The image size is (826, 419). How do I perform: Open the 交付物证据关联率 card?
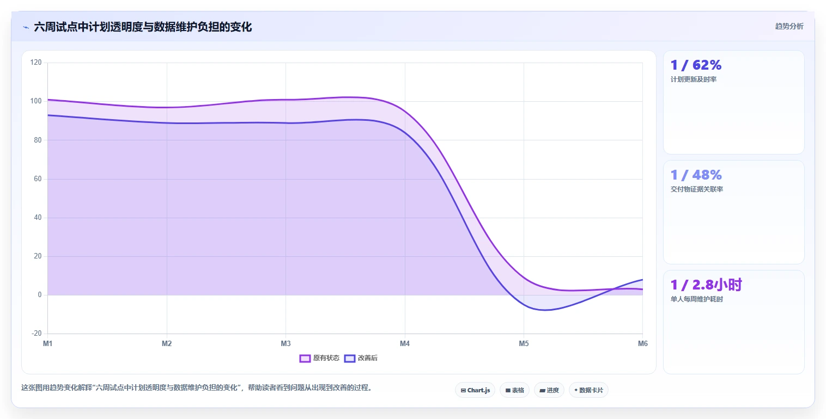(x=733, y=212)
